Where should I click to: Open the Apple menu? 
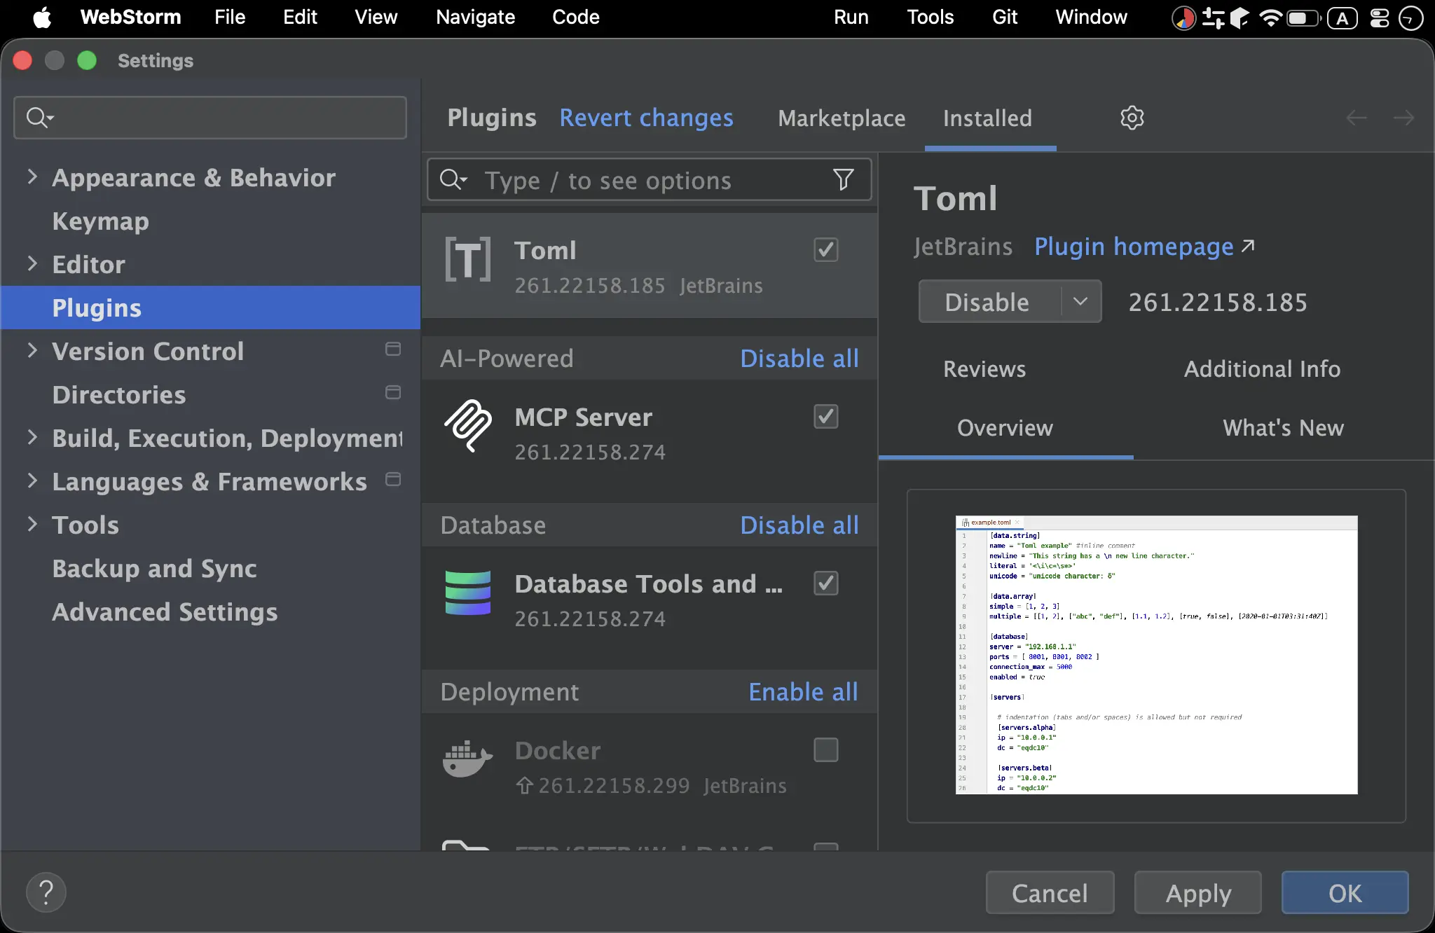pos(42,17)
